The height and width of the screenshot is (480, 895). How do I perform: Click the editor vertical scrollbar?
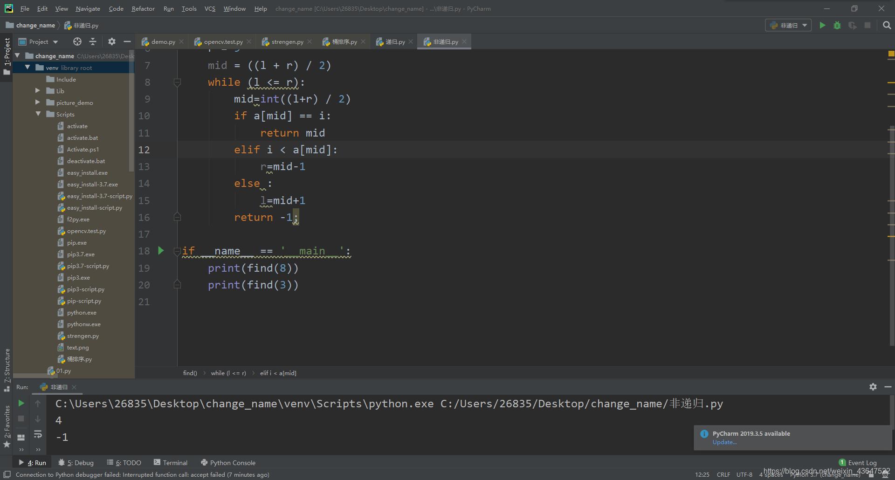(x=891, y=235)
